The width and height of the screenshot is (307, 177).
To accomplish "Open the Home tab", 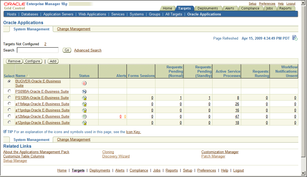I will (167, 8).
